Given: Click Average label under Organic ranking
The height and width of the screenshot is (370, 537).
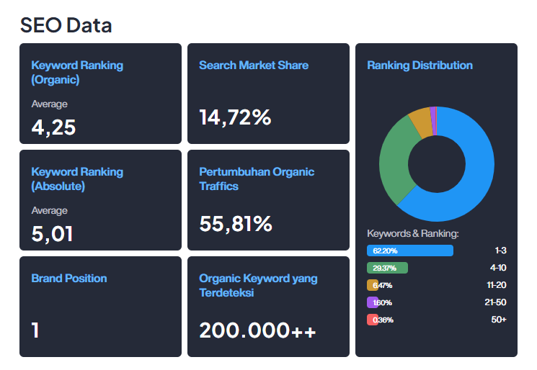Looking at the screenshot, I should [49, 104].
